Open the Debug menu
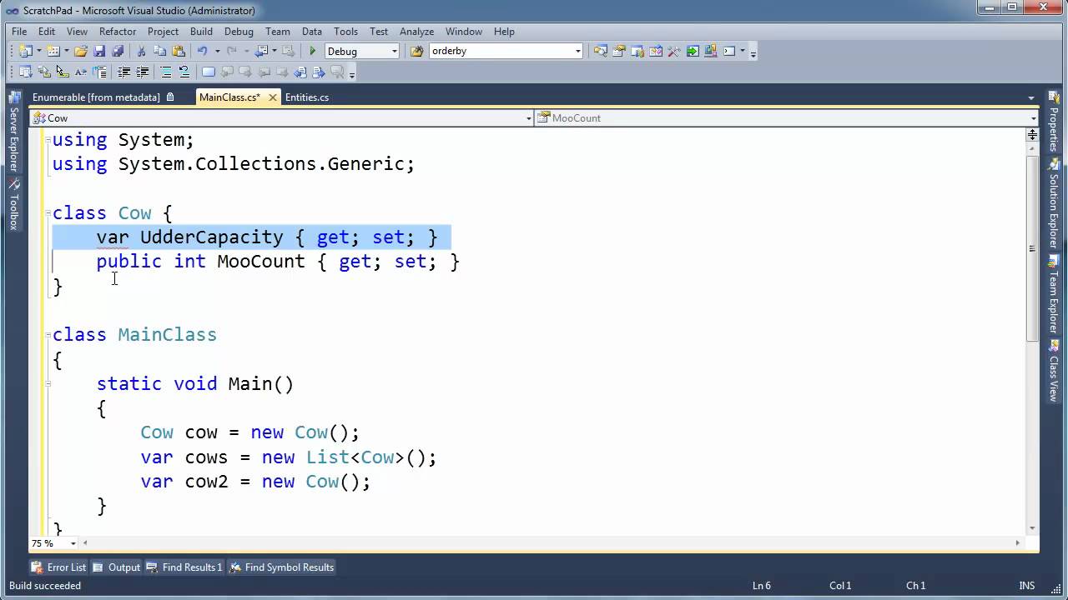1068x600 pixels. [239, 32]
